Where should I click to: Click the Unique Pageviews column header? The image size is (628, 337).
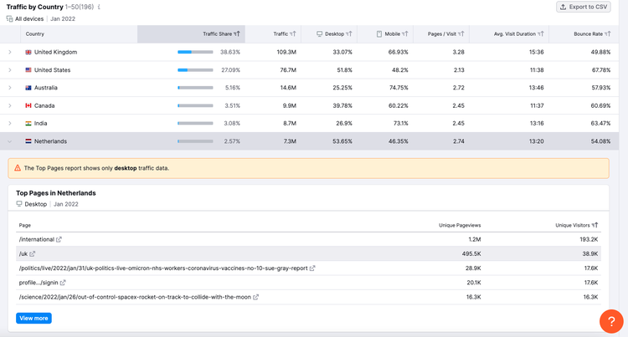460,225
